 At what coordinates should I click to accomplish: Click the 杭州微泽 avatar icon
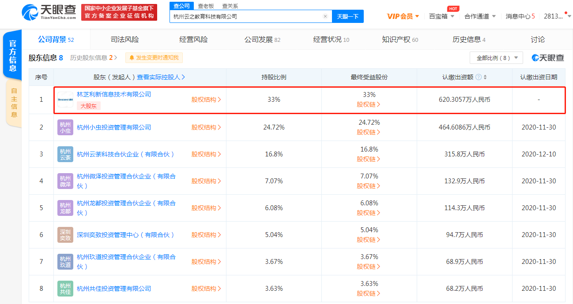(x=65, y=181)
